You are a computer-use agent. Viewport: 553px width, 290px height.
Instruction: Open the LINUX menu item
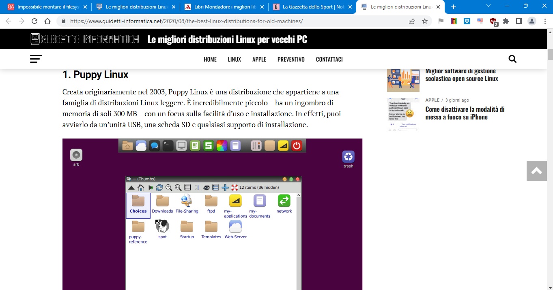point(235,59)
